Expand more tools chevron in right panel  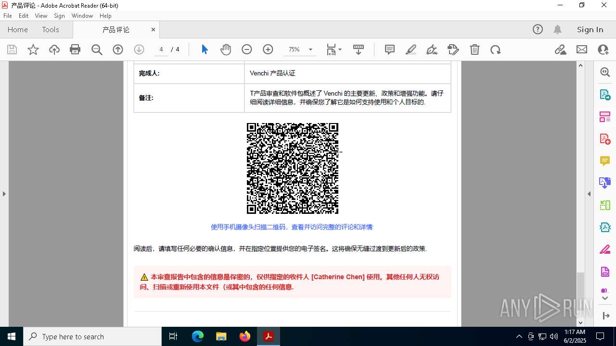click(605, 298)
